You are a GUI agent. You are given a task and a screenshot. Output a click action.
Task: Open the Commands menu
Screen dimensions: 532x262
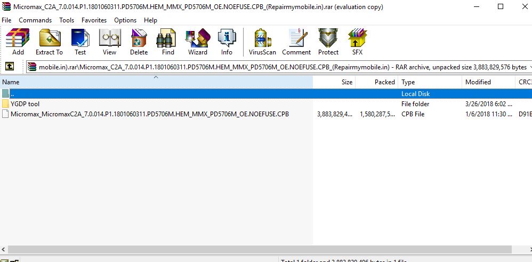click(x=35, y=20)
